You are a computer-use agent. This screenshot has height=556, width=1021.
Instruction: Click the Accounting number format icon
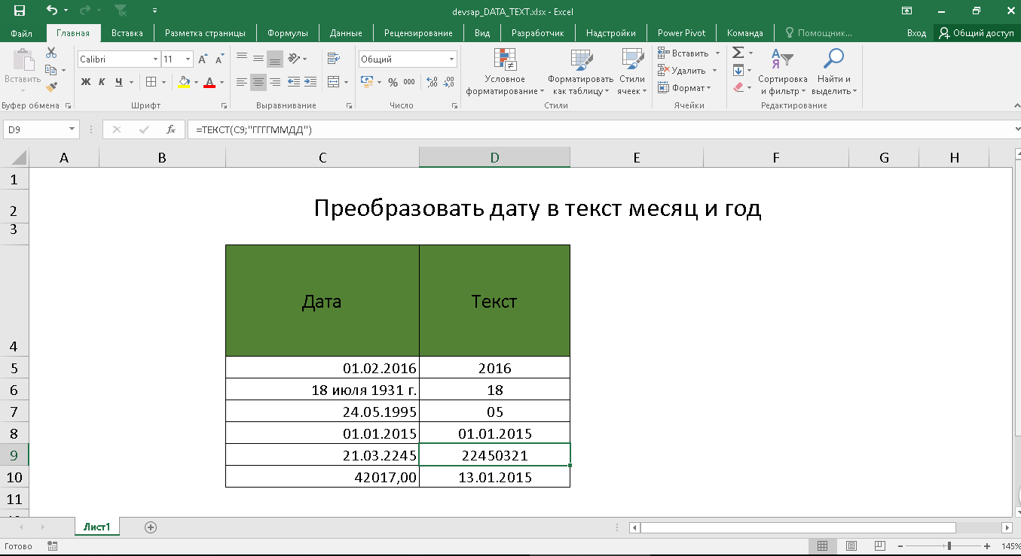coord(367,82)
